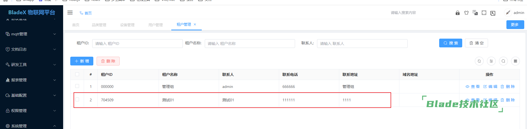This screenshot has width=527, height=129.
Task: Click the table refresh icon
Action: coord(479,61)
